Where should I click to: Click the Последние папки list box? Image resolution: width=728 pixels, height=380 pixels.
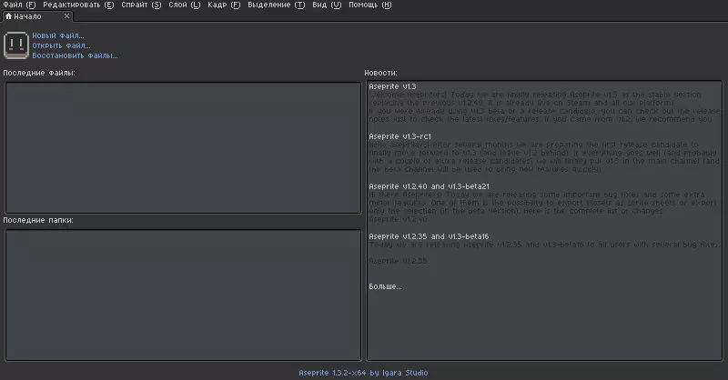[x=183, y=295]
